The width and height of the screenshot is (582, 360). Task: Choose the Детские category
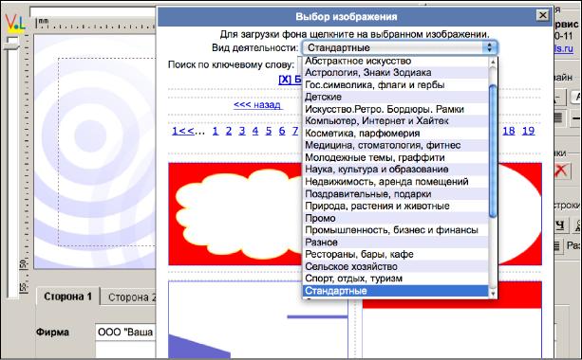click(x=396, y=97)
